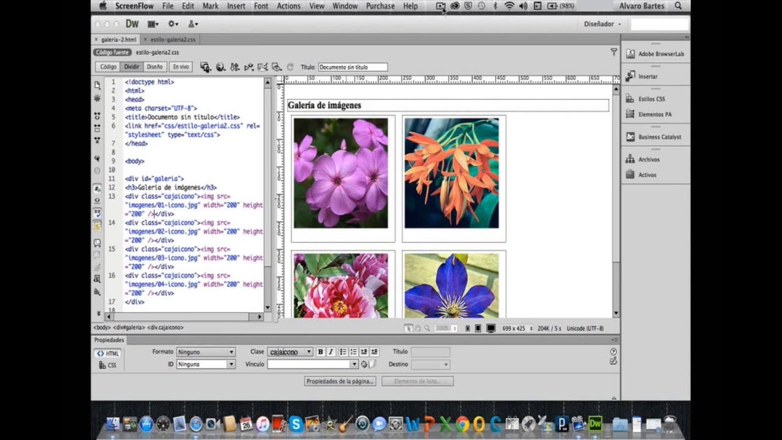This screenshot has width=782, height=440.
Task: Select CSS mode in Propiedades panel
Action: pyautogui.click(x=108, y=365)
